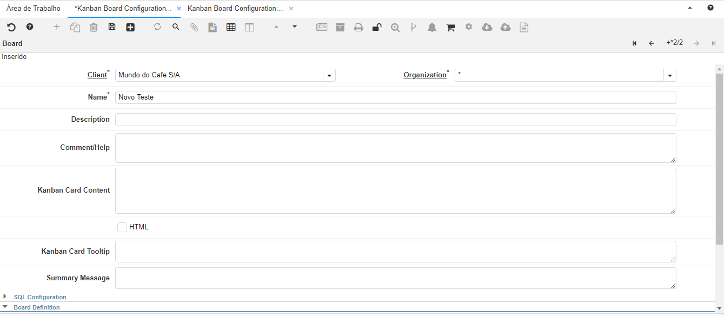The height and width of the screenshot is (316, 724).
Task: Collapse the Board Definition section
Action: point(37,307)
